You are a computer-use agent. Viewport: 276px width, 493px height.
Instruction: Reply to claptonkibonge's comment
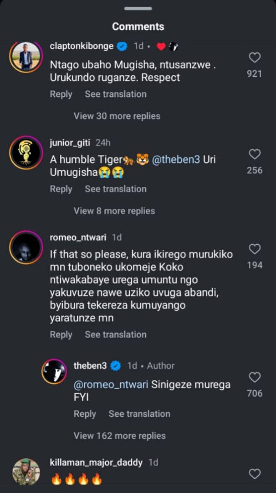tap(61, 94)
